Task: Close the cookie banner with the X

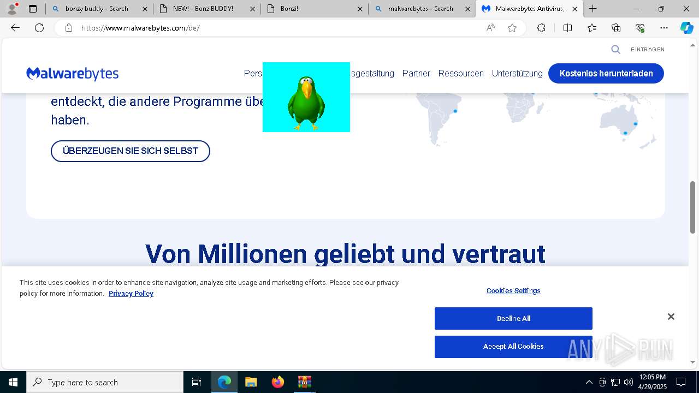Action: (x=671, y=317)
